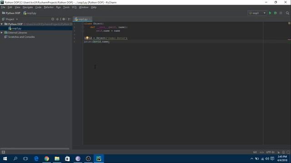The height and width of the screenshot is (163, 291).
Task: Run the oop1 configuration with green play button
Action: tap(270, 13)
